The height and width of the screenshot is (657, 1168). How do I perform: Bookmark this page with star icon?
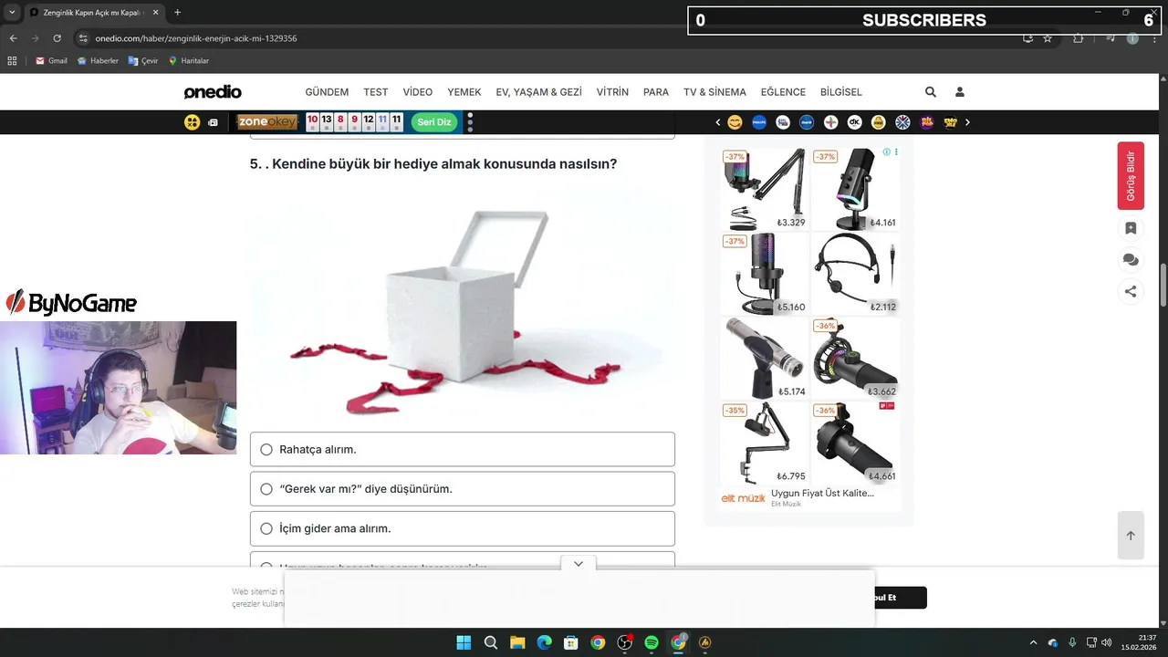click(1048, 38)
